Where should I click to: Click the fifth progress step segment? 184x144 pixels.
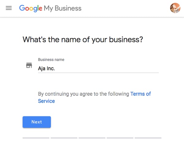click(148, 138)
